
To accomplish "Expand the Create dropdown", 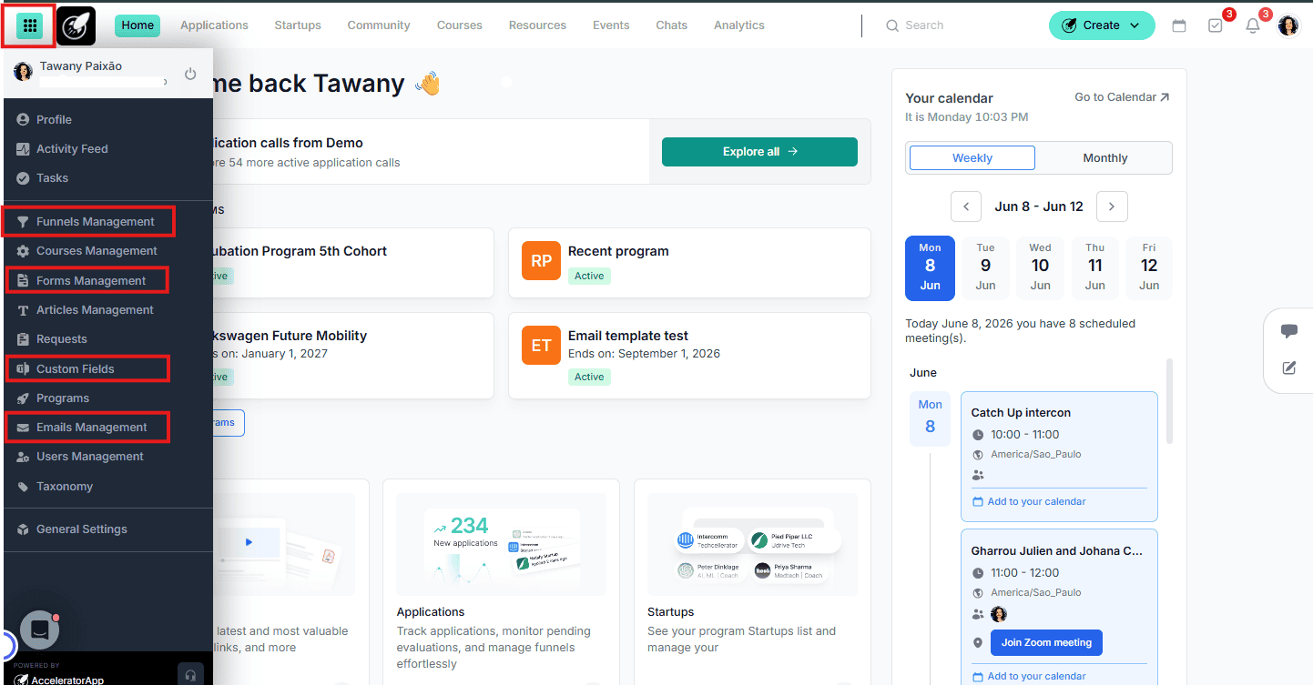I will pyautogui.click(x=1102, y=25).
